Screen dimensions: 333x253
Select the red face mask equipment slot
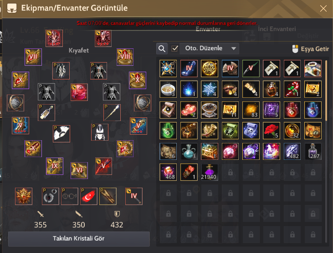tap(79, 92)
